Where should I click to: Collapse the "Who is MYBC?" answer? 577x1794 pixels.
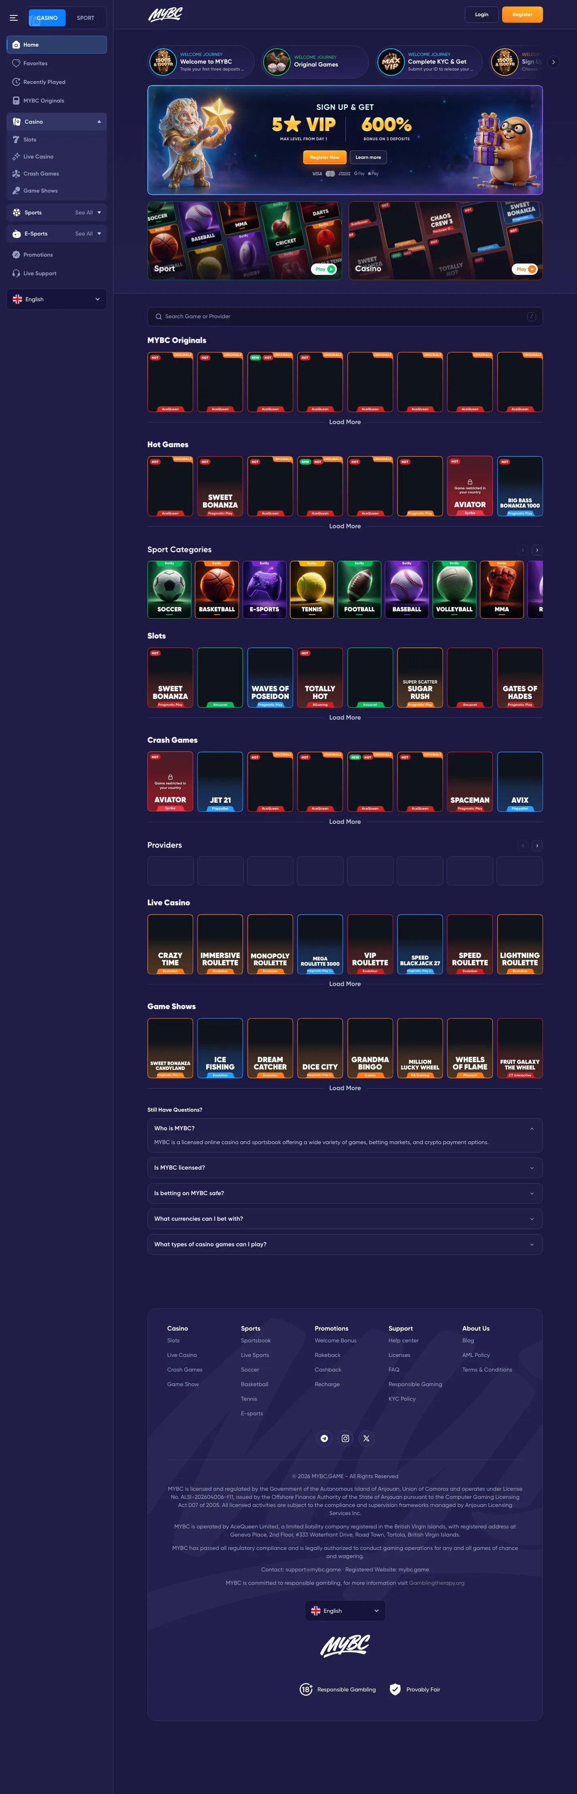tap(532, 1129)
